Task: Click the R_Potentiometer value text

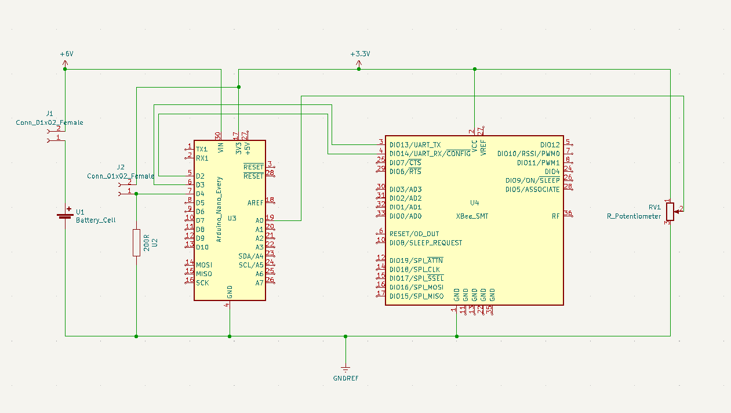Action: [634, 216]
